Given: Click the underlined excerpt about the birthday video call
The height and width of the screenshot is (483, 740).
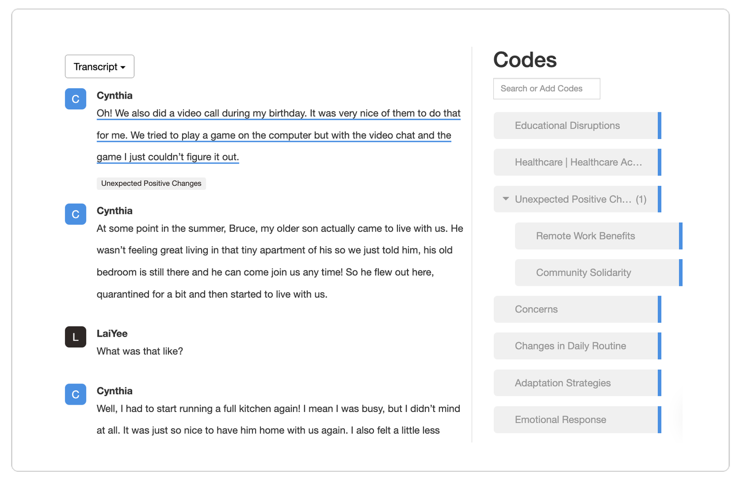Looking at the screenshot, I should click(278, 135).
